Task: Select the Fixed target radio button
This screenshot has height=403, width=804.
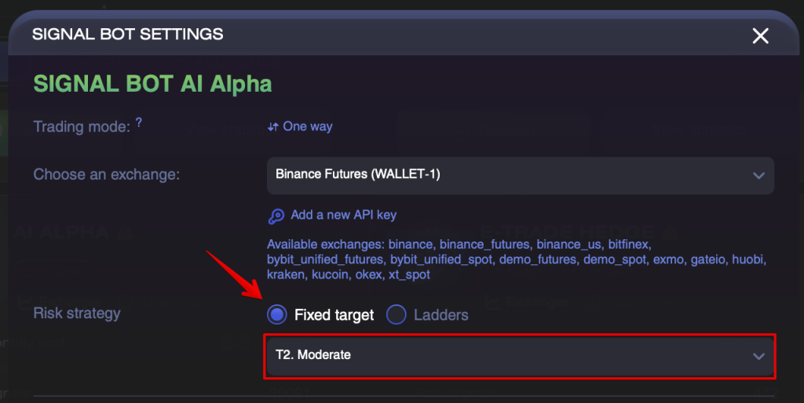Action: (277, 314)
